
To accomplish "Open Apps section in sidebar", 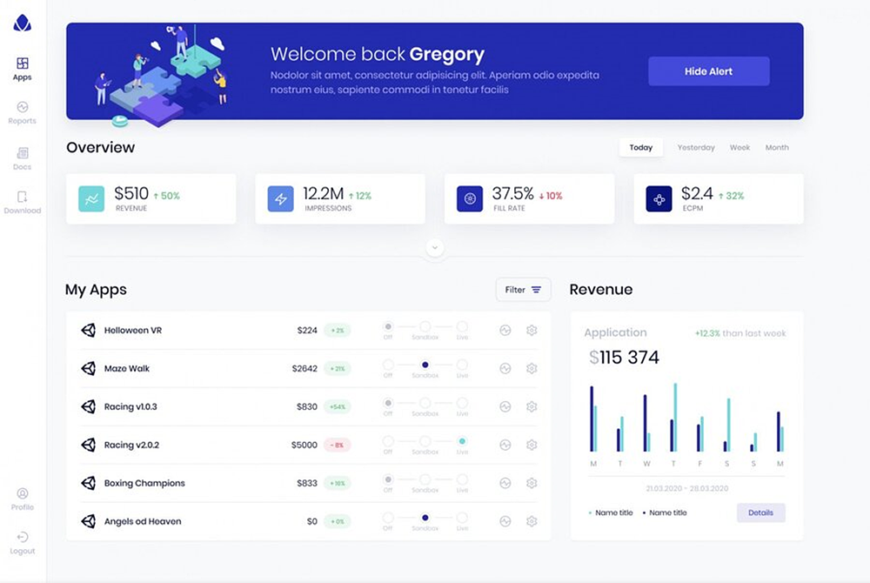I will click(23, 69).
